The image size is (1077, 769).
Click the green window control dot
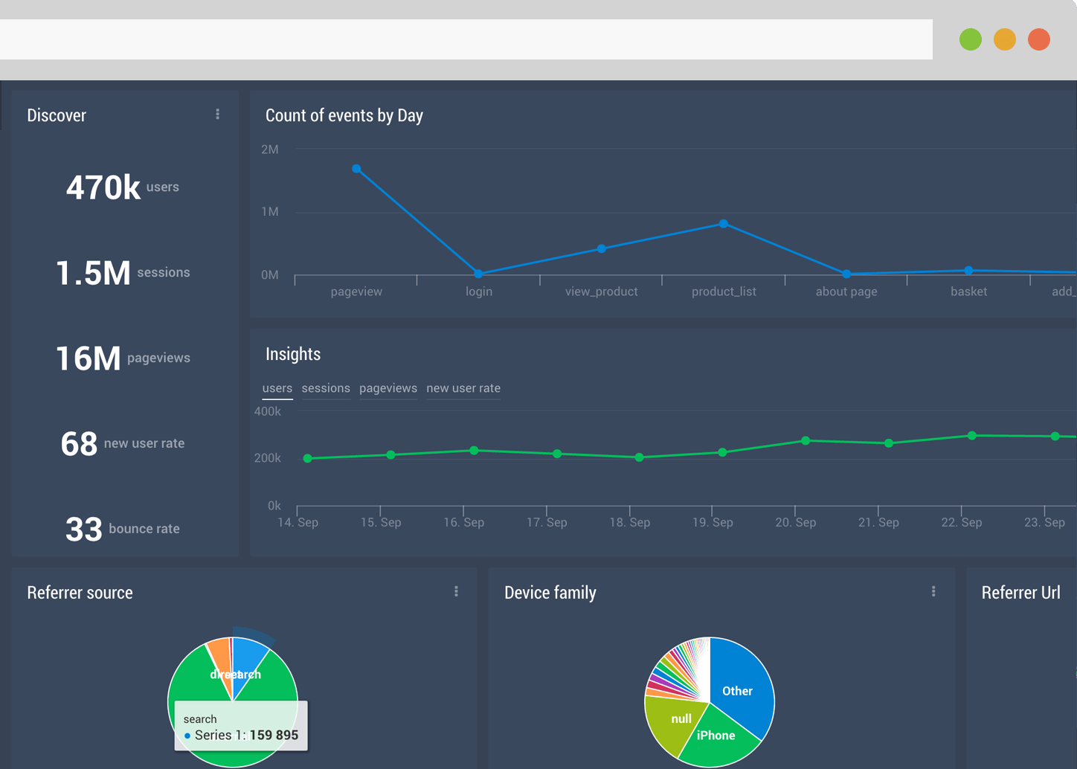tap(971, 39)
